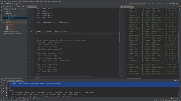
Task: Toggle soft-wrap icon in Run console
Action: (6, 88)
